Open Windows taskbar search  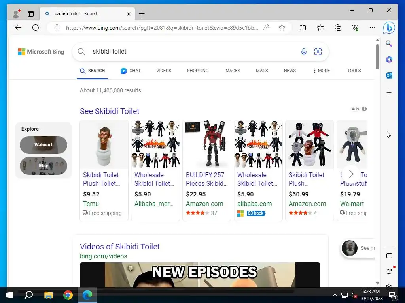(28, 295)
